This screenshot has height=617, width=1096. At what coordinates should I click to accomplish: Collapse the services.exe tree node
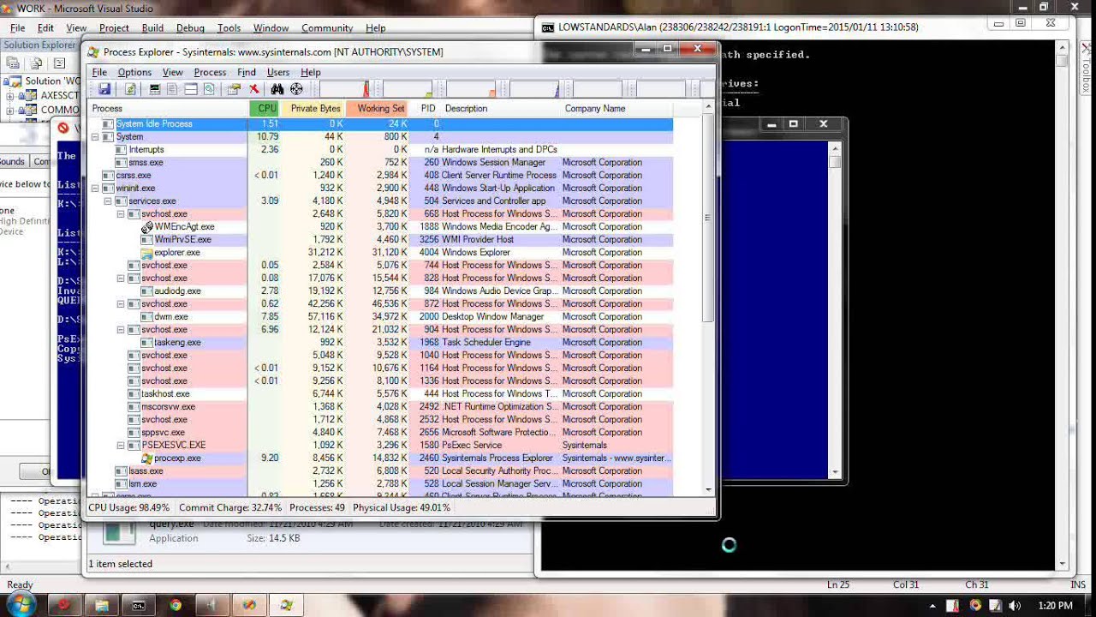pos(108,201)
